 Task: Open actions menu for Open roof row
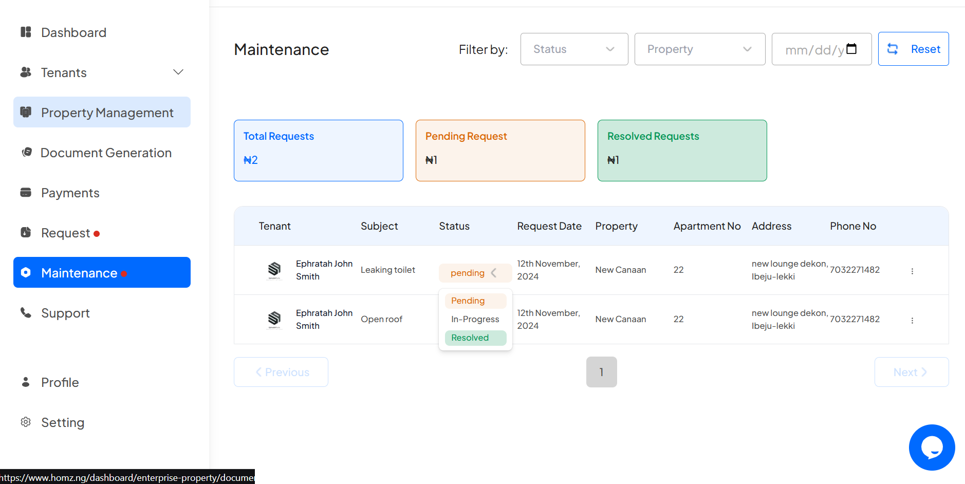912,320
